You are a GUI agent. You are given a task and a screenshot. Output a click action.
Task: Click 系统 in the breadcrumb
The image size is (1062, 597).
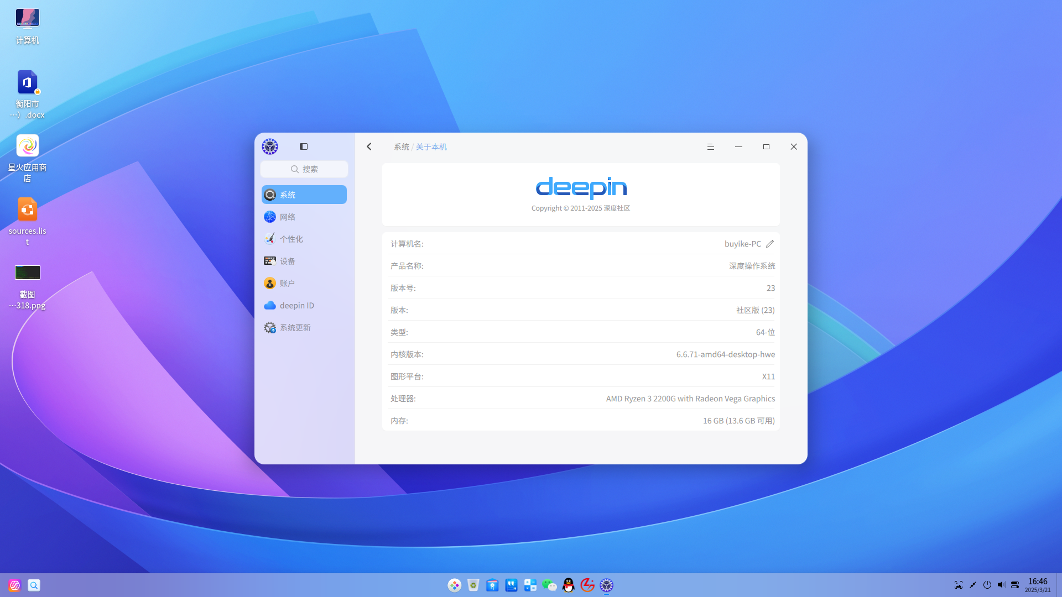pyautogui.click(x=402, y=146)
